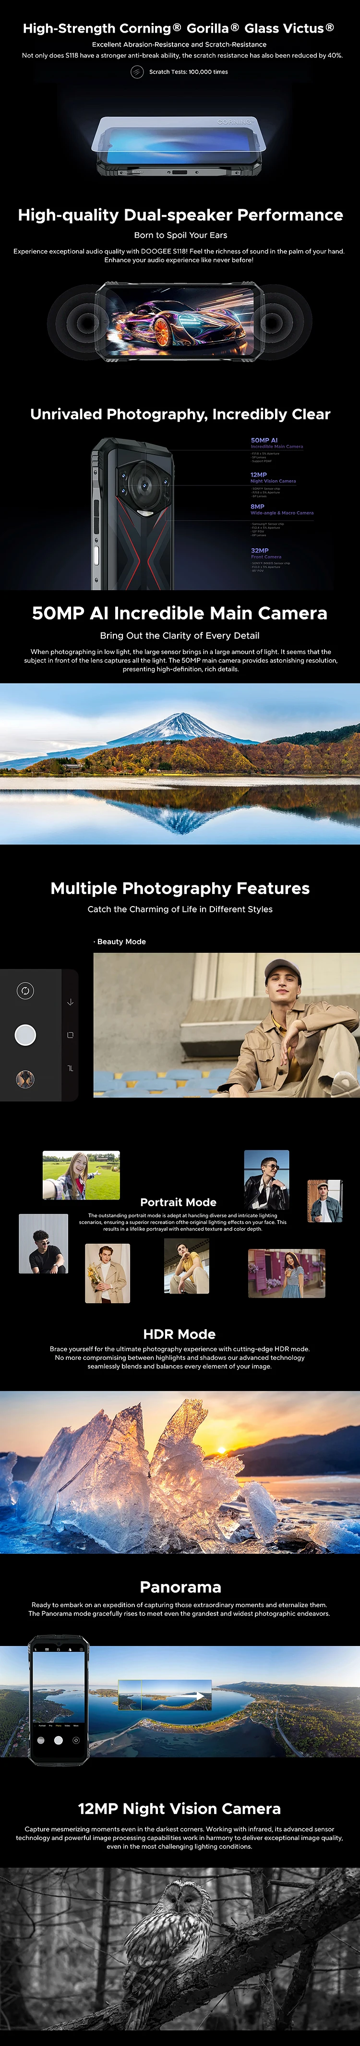Tap the camera flip icon
The image size is (360, 2046).
click(25, 991)
